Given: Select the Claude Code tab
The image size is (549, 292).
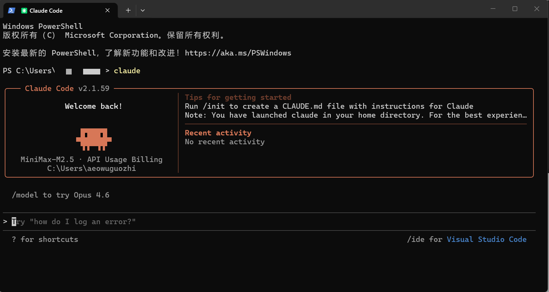Looking at the screenshot, I should pos(60,10).
